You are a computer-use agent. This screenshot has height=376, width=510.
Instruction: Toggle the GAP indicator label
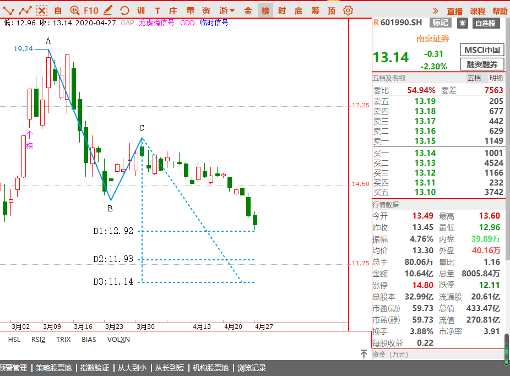127,23
